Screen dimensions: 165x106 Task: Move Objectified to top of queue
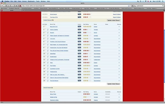48,54
